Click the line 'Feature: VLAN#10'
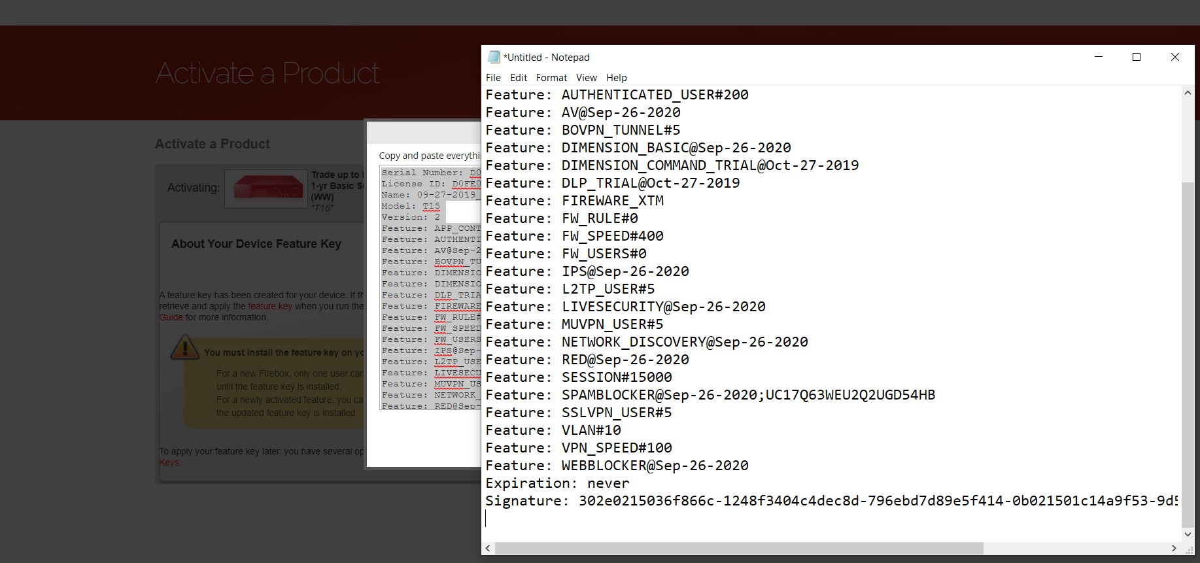The height and width of the screenshot is (563, 1200). (553, 430)
